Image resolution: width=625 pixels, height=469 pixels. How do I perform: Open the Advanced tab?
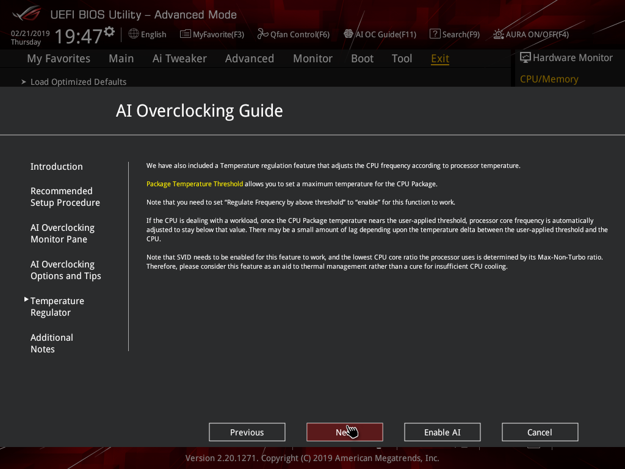(x=250, y=59)
